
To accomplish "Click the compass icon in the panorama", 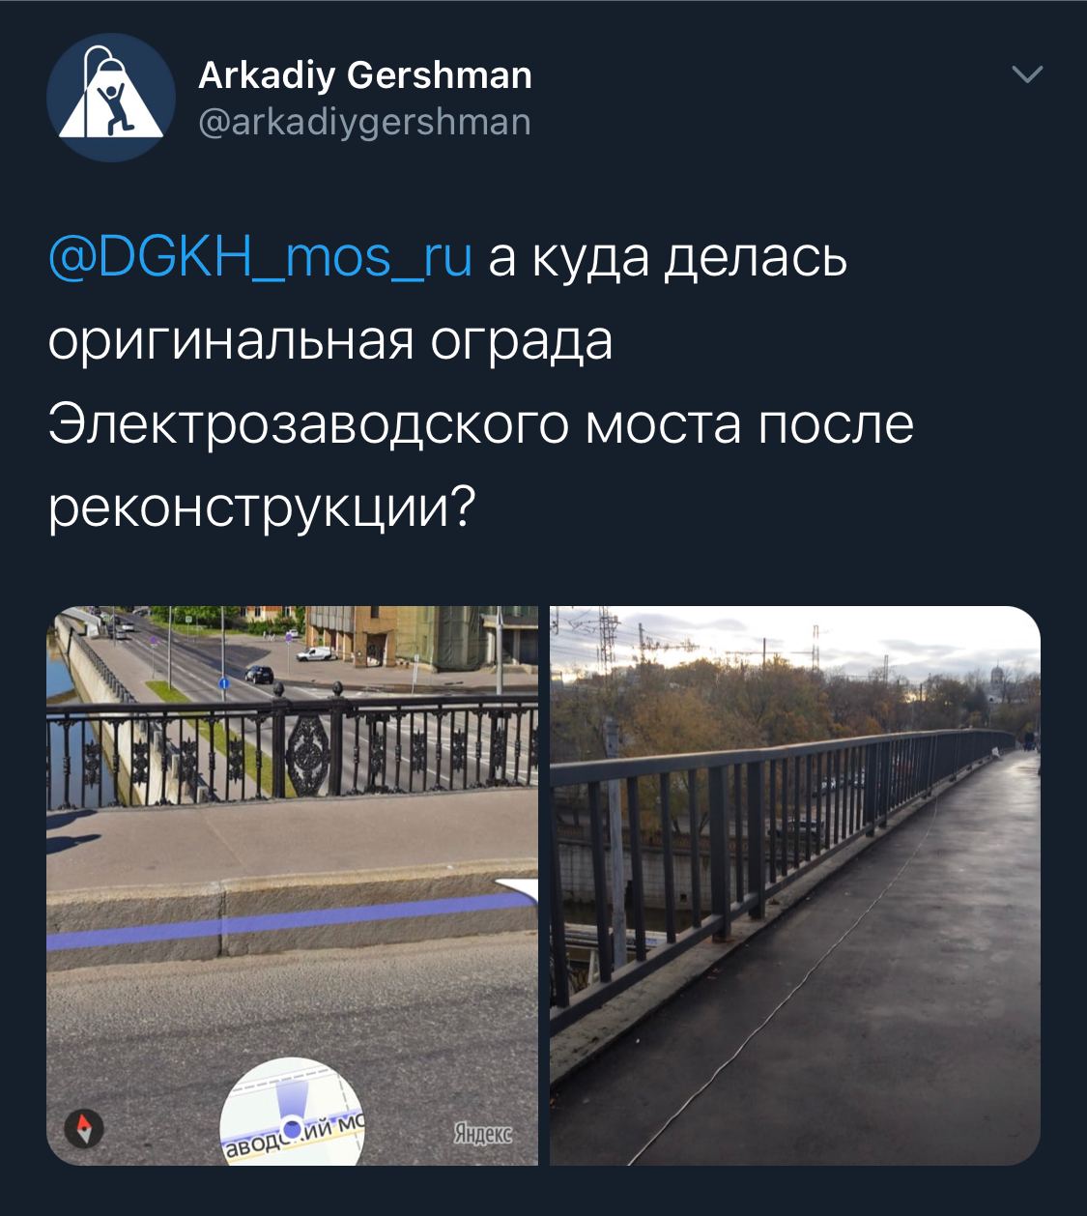I will click(85, 1127).
